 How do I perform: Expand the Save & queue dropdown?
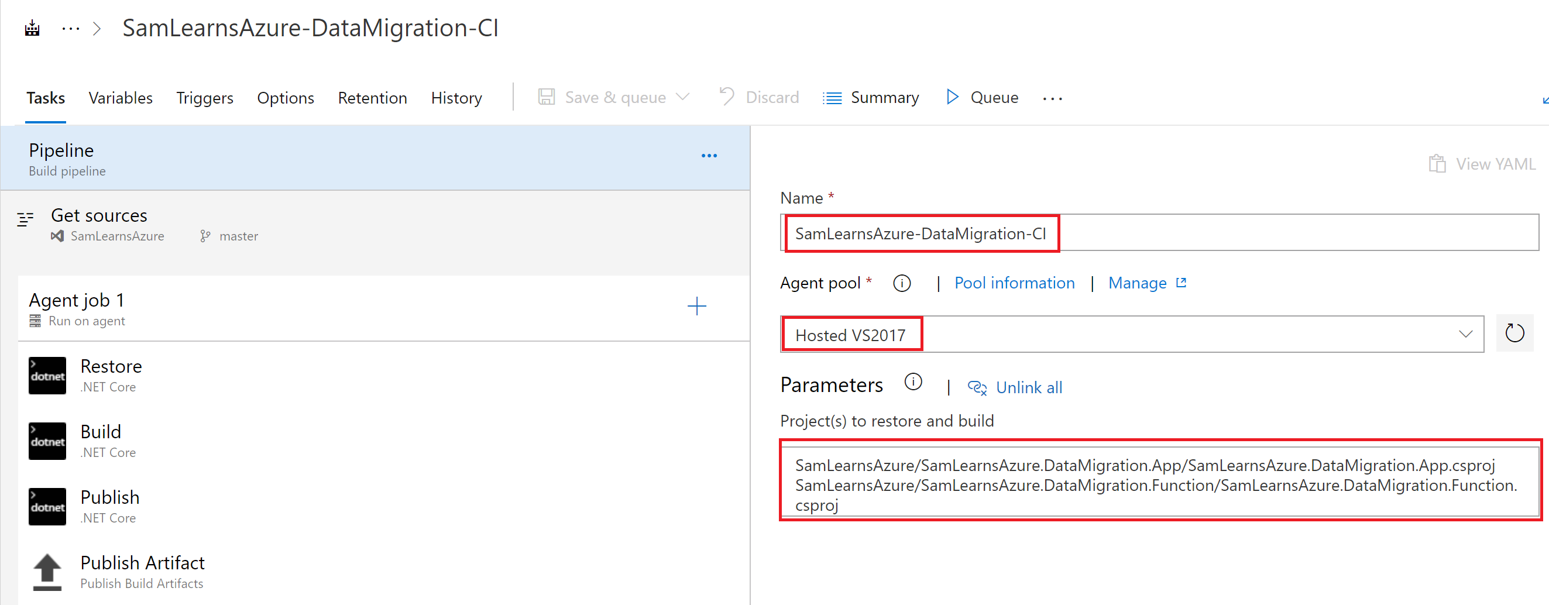click(683, 98)
